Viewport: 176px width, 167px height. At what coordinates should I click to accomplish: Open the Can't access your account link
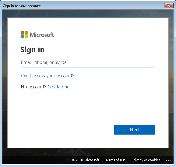48,76
